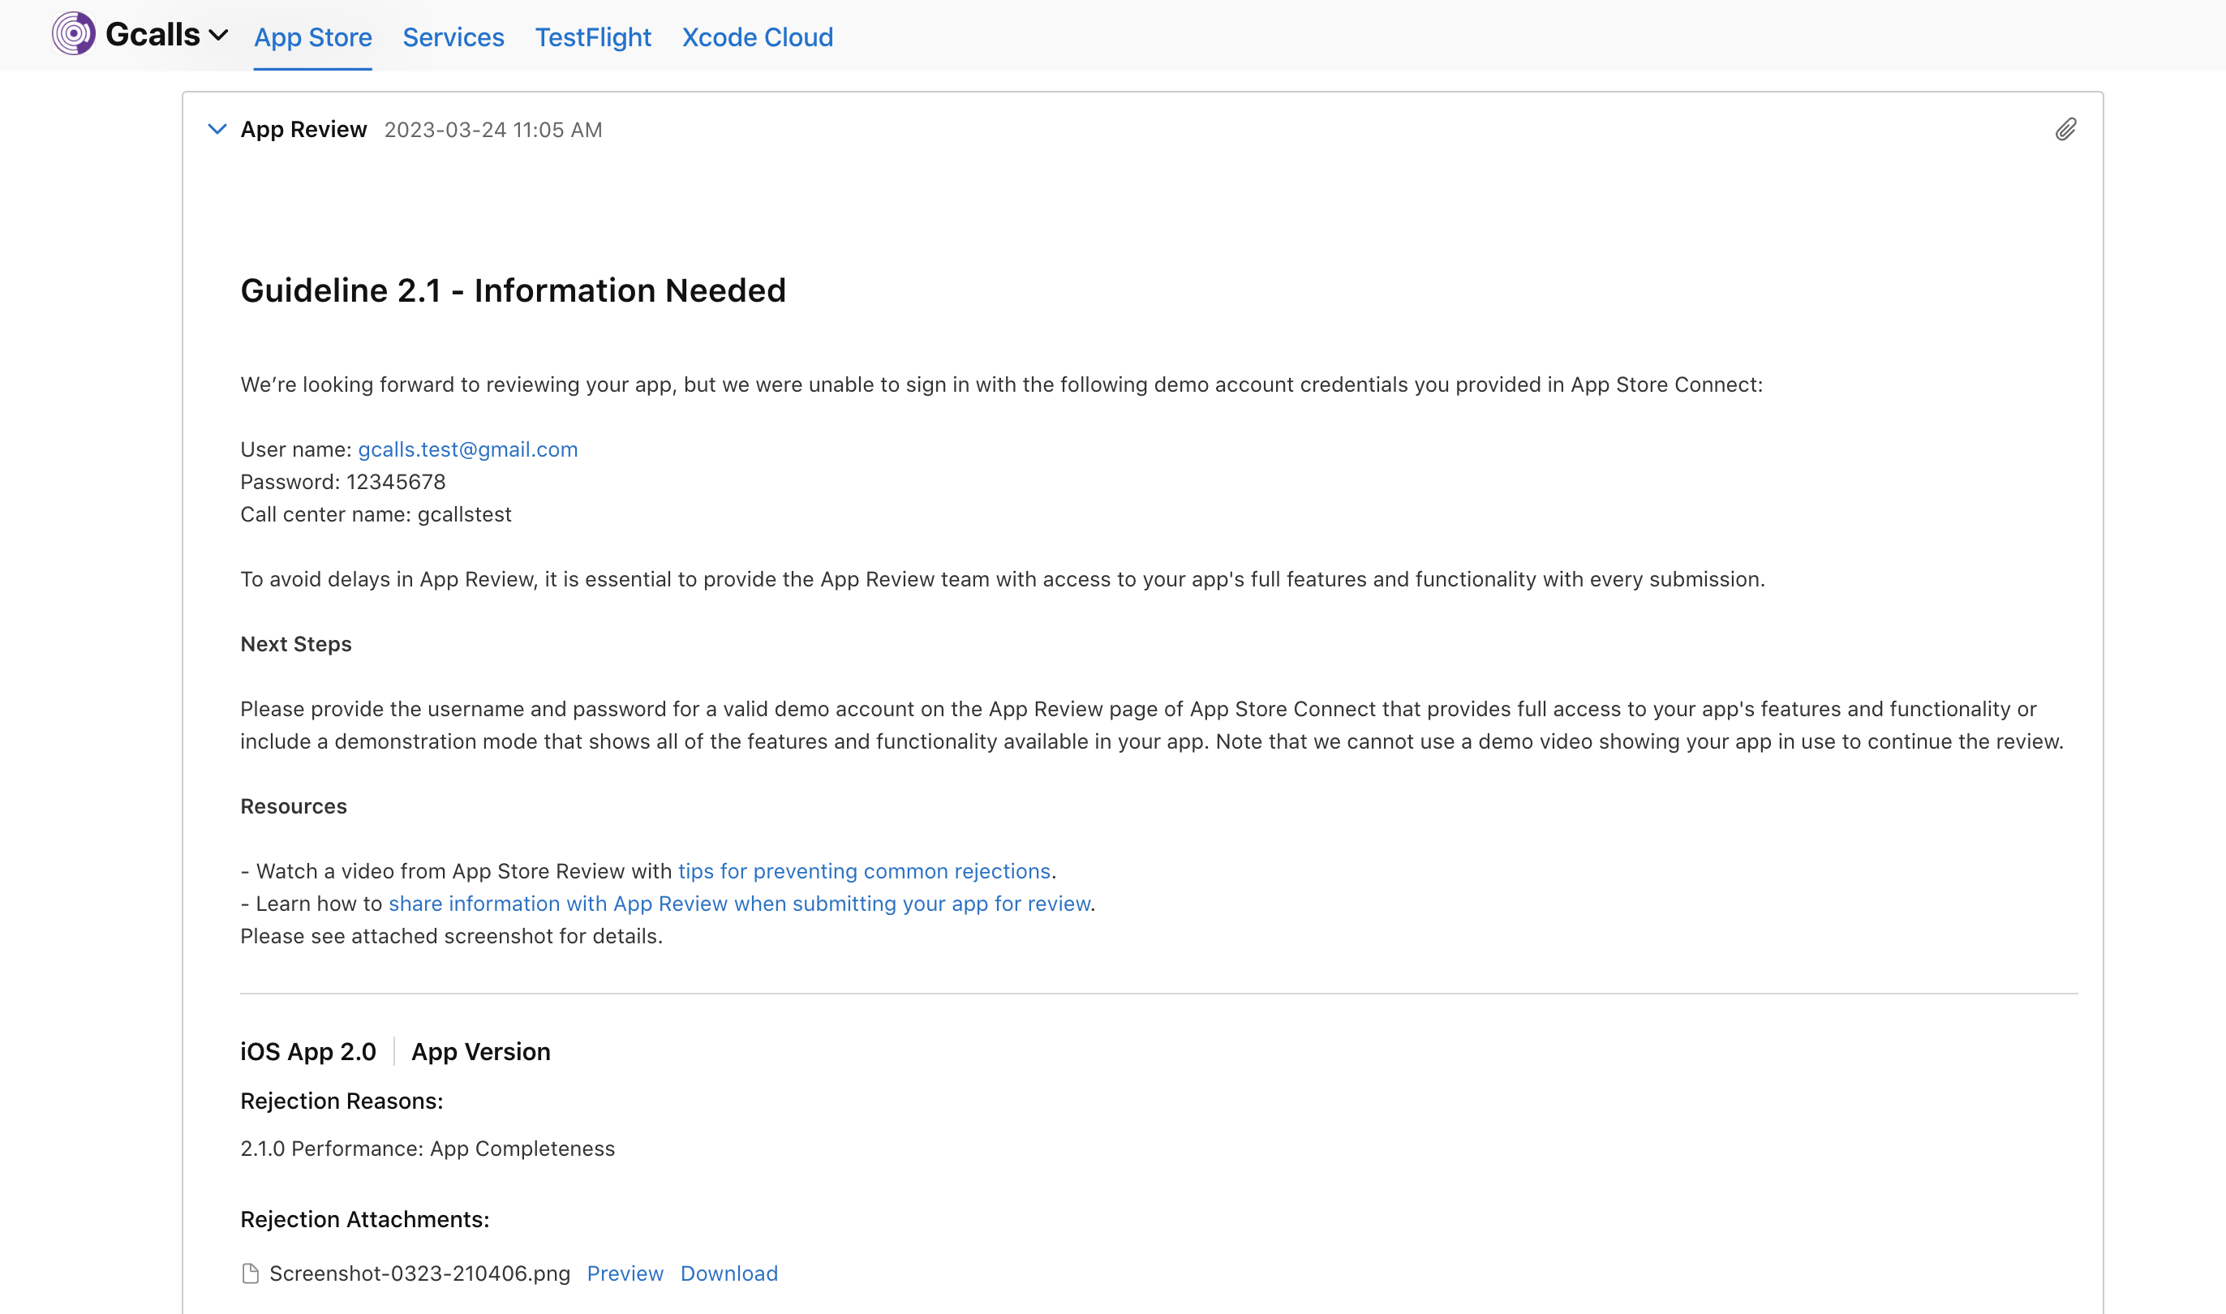Go to the TestFlight tab
Screen dimensions: 2226x1314
592,37
